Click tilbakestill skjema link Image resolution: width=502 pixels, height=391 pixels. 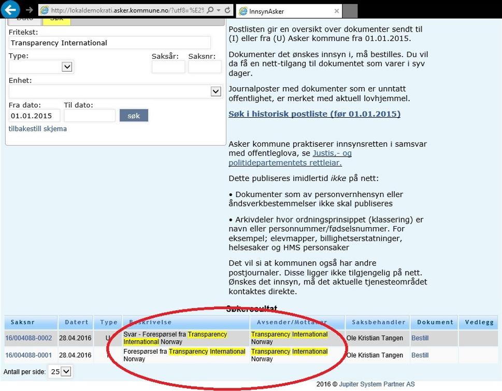(37, 129)
